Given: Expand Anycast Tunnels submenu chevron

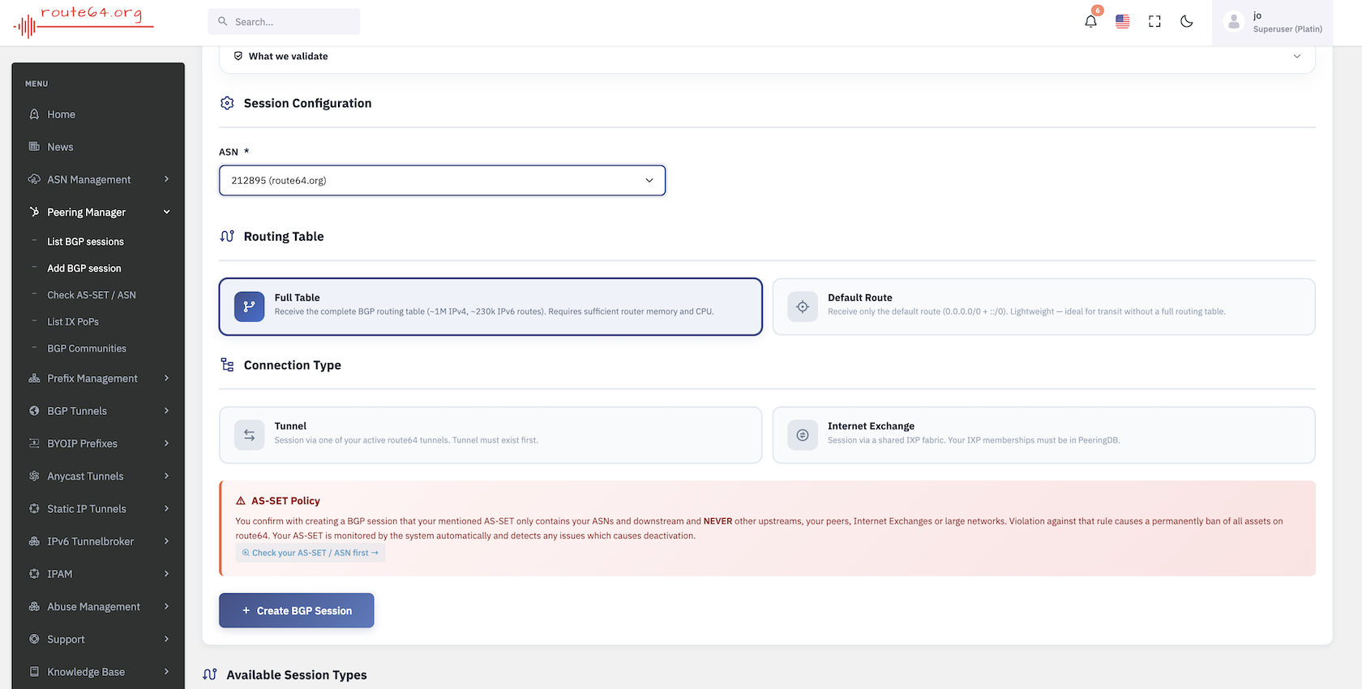Looking at the screenshot, I should pos(166,476).
